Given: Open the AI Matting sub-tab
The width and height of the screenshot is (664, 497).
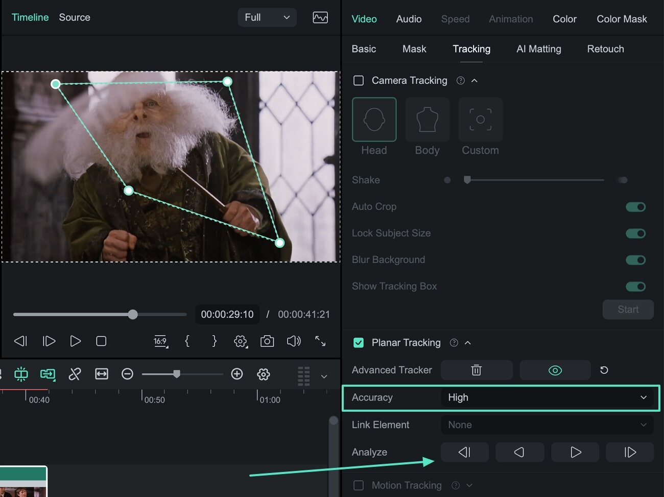Looking at the screenshot, I should point(539,49).
